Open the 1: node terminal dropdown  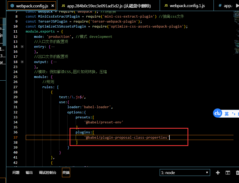click(x=185, y=172)
